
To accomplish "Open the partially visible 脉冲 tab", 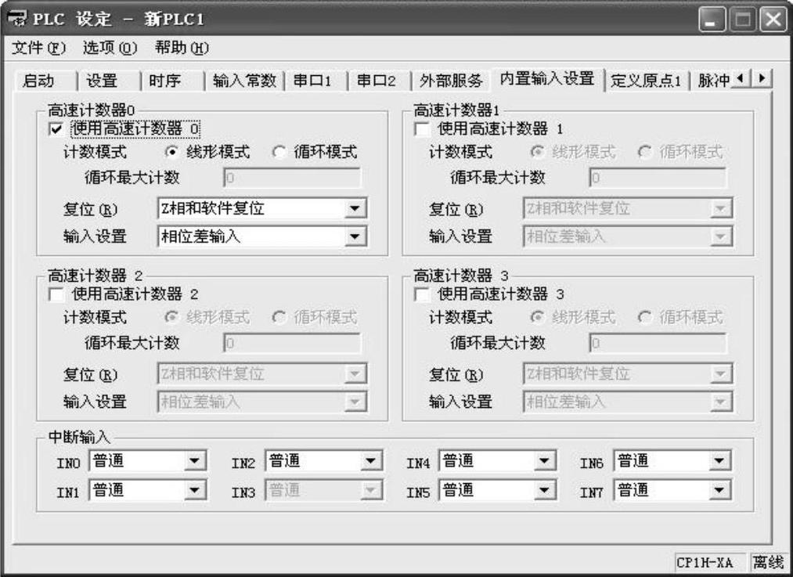I will 713,81.
